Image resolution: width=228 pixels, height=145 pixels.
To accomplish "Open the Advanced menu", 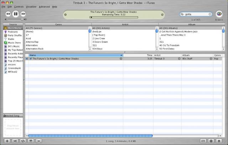I will [44, 7].
